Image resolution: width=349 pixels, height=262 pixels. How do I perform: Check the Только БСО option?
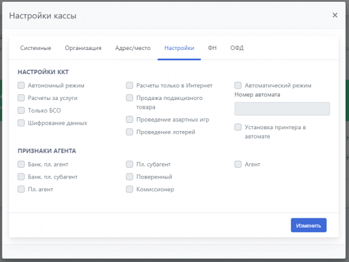coord(21,110)
